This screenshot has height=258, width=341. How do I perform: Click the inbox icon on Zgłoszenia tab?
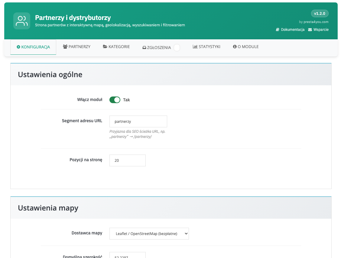144,48
